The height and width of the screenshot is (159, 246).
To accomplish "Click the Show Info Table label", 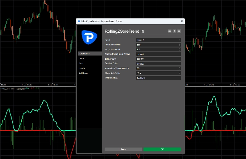I will point(112,73).
